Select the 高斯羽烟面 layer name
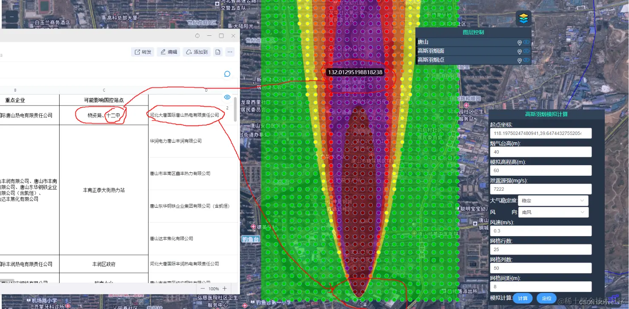This screenshot has width=629, height=309. pos(431,51)
